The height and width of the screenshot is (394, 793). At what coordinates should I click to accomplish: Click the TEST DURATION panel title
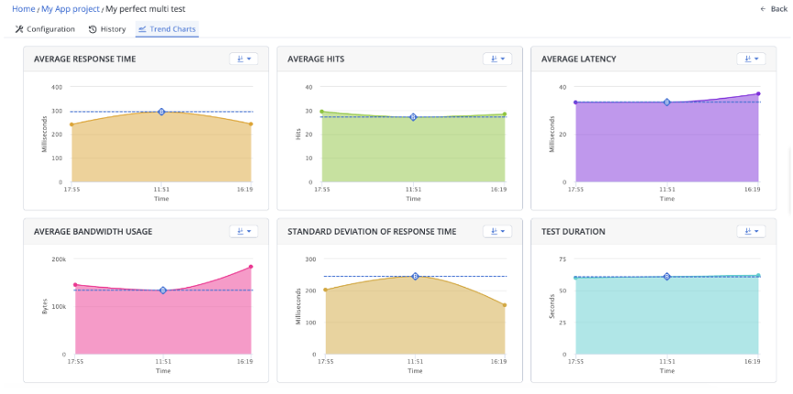click(574, 232)
